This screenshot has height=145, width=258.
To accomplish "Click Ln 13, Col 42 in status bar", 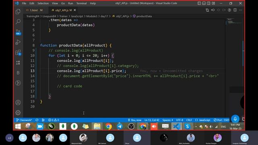I will [152, 120].
